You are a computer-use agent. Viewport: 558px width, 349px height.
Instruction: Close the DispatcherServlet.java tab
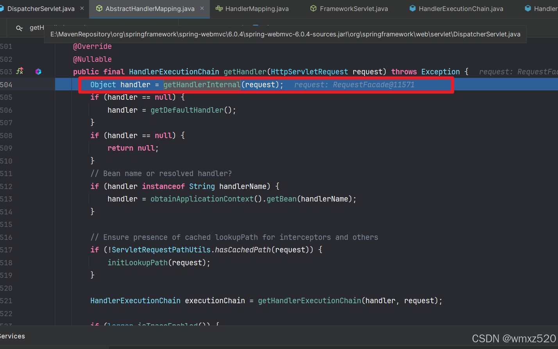82,8
